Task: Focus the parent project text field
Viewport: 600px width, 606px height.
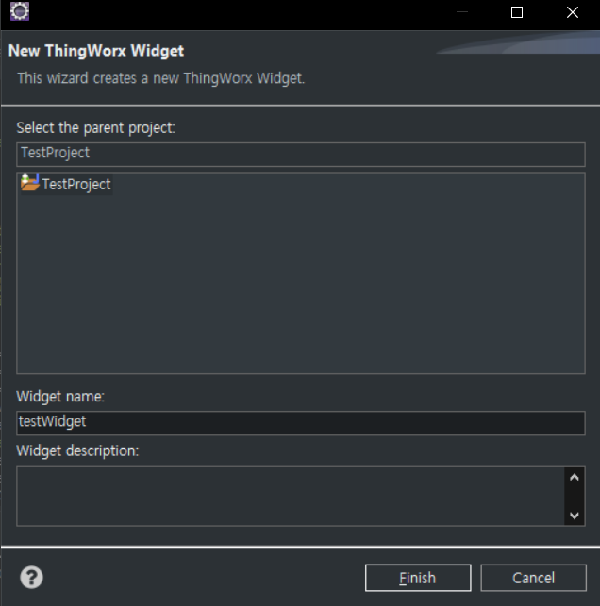Action: 300,154
